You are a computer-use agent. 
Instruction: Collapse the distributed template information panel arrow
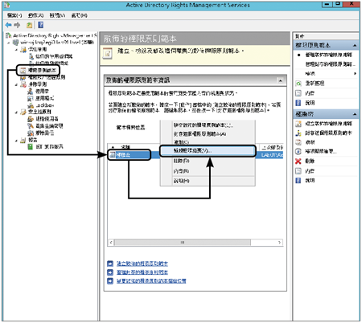coord(280,80)
